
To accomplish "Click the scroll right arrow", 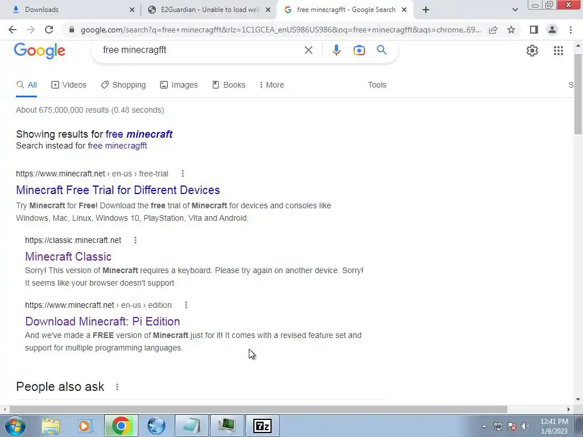I will coord(569,409).
